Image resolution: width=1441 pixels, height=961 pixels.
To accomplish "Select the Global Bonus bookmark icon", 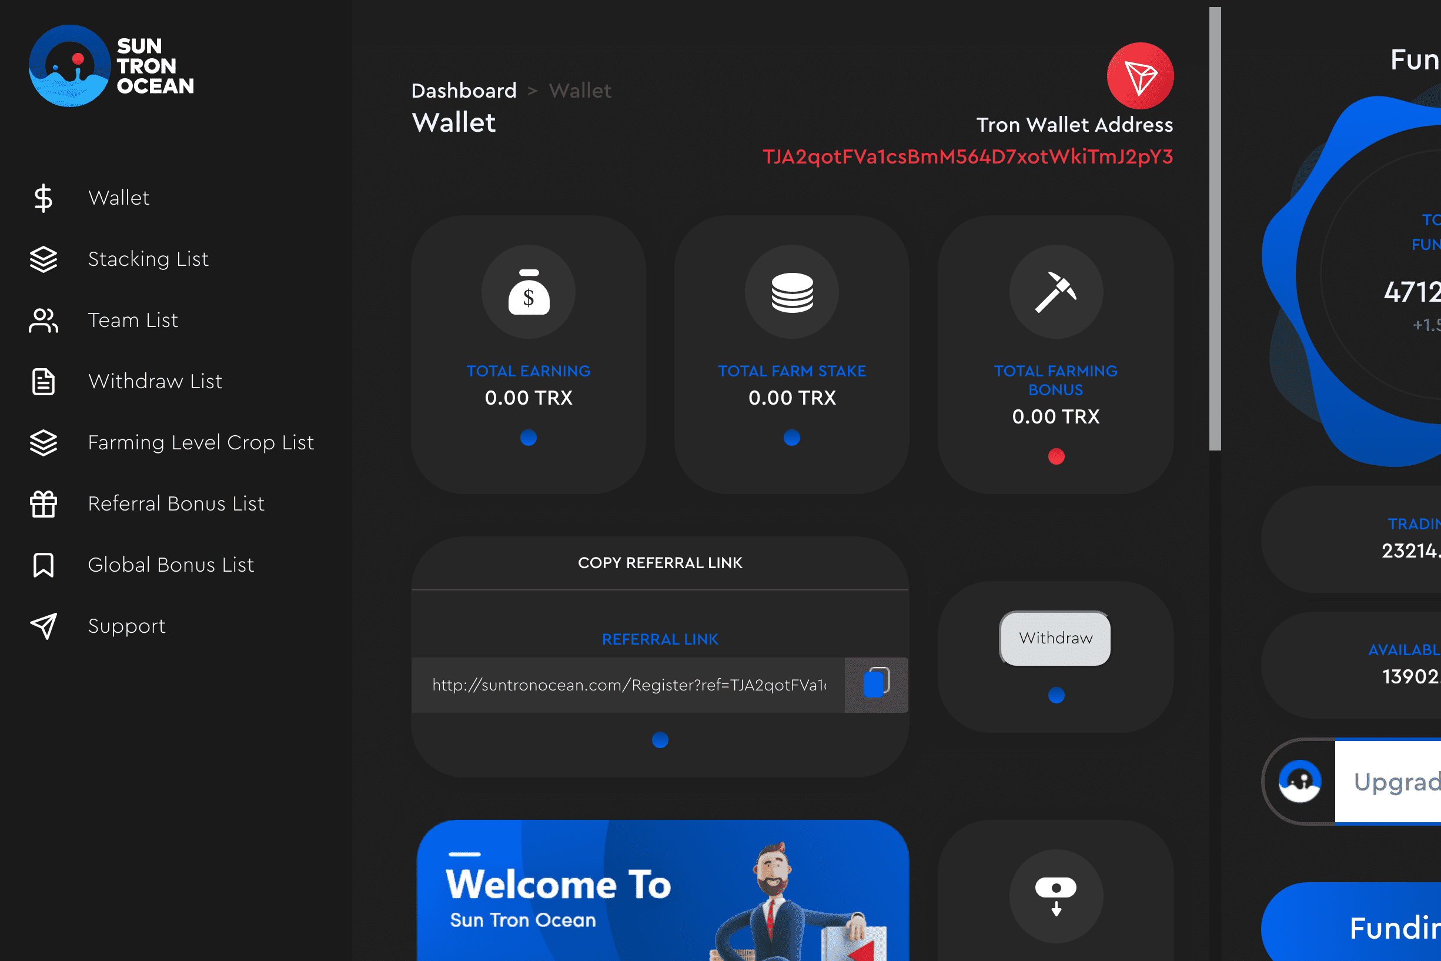I will pyautogui.click(x=43, y=565).
